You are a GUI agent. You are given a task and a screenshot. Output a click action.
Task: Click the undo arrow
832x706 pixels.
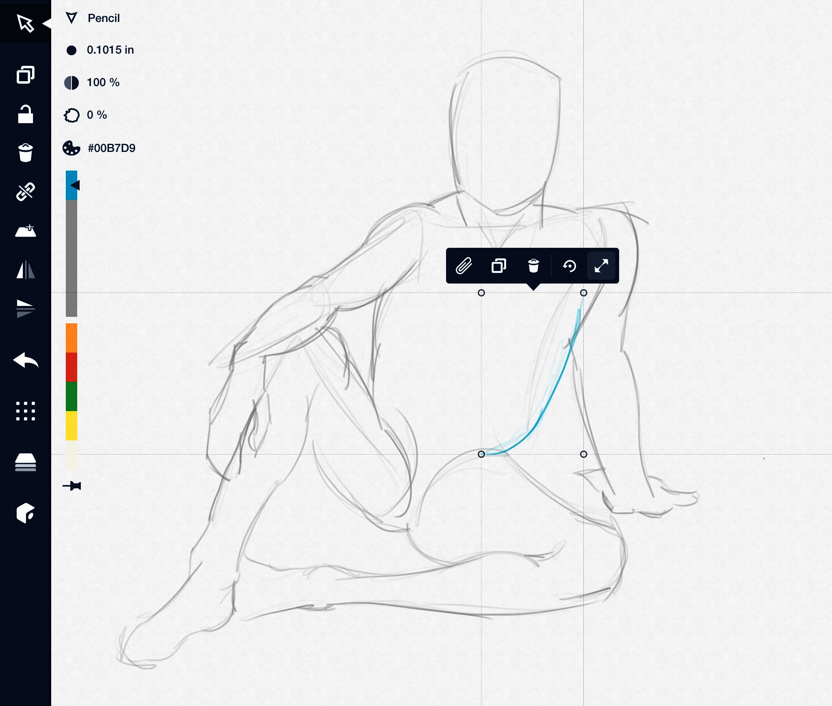25,360
